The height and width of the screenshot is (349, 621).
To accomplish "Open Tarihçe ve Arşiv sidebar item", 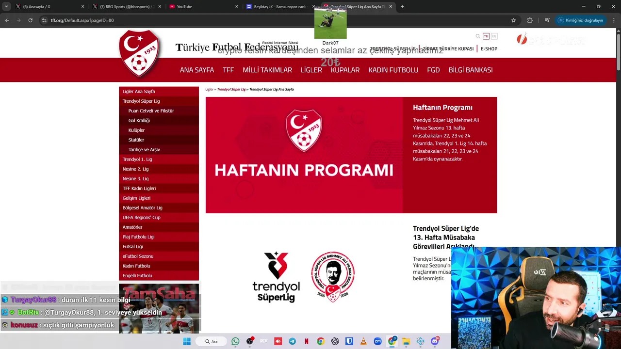I will [159, 149].
